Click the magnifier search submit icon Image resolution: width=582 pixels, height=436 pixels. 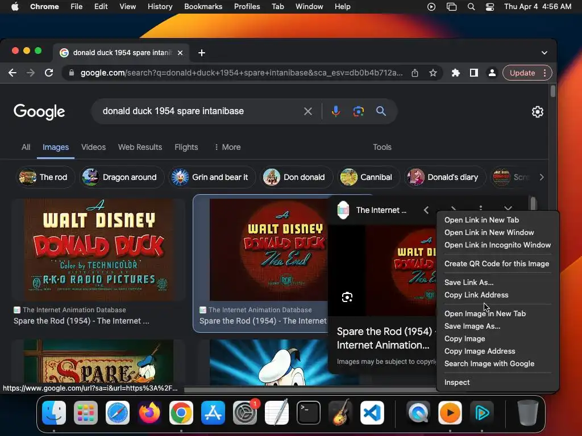pyautogui.click(x=381, y=111)
